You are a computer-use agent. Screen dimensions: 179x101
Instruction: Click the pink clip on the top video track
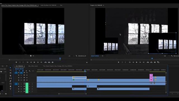click(151, 75)
